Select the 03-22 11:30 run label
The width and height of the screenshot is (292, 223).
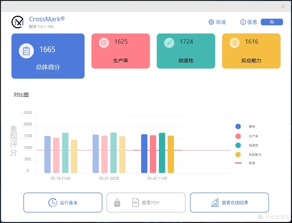[x=157, y=178]
